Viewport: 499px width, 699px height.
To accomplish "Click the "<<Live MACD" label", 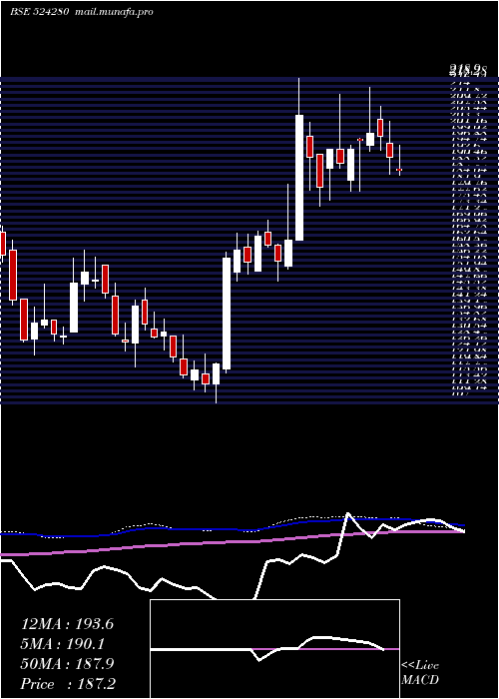I will (x=420, y=673).
